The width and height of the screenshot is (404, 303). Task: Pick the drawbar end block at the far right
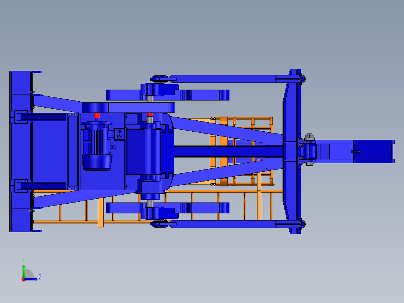(x=374, y=151)
